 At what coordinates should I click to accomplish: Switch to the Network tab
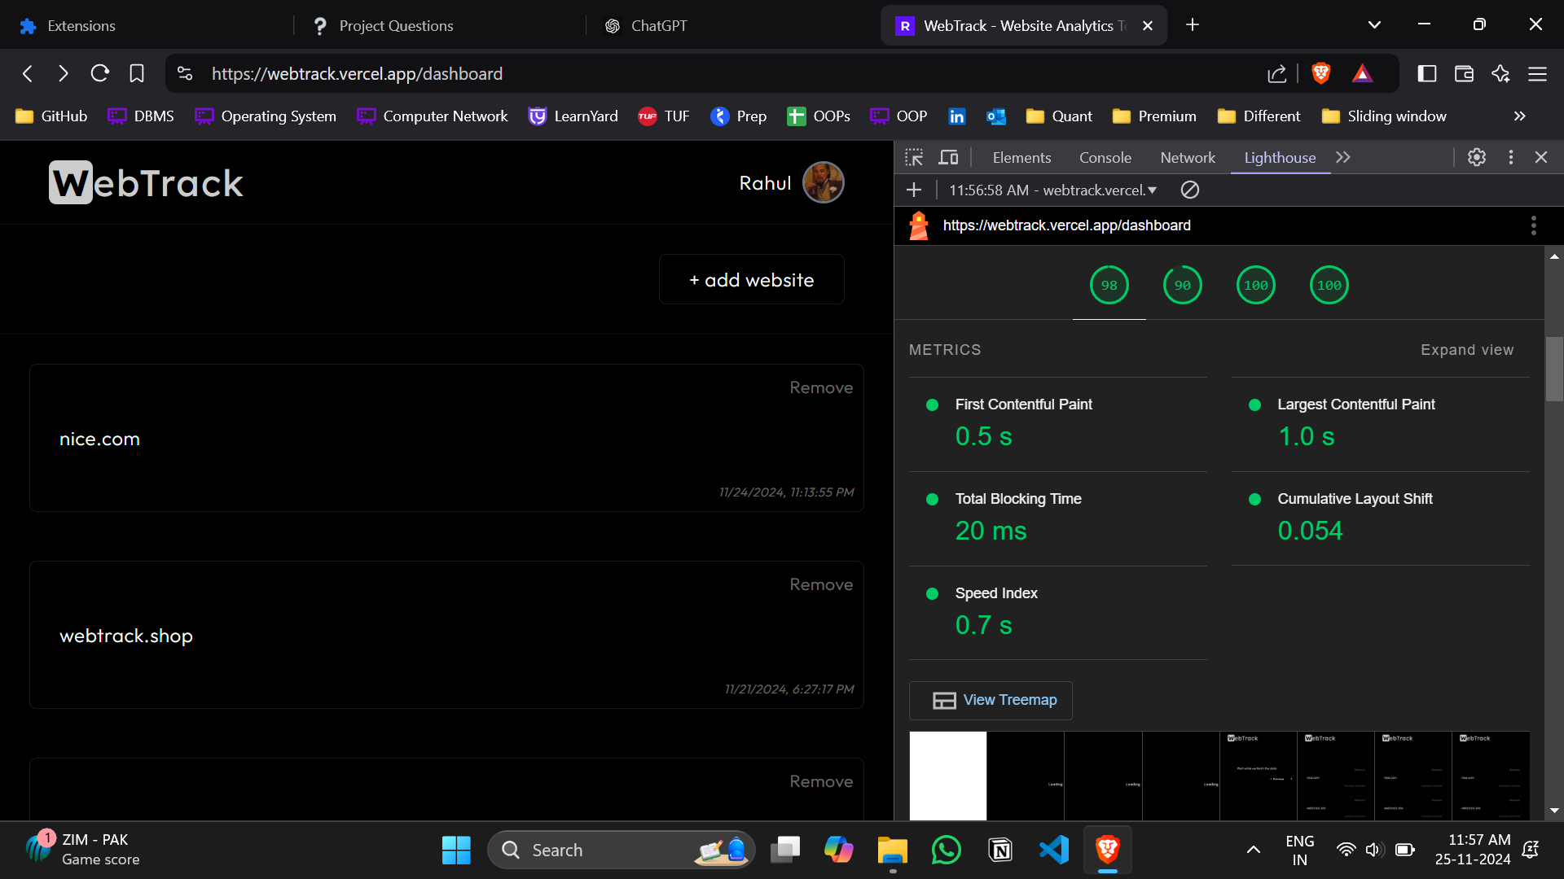point(1187,157)
